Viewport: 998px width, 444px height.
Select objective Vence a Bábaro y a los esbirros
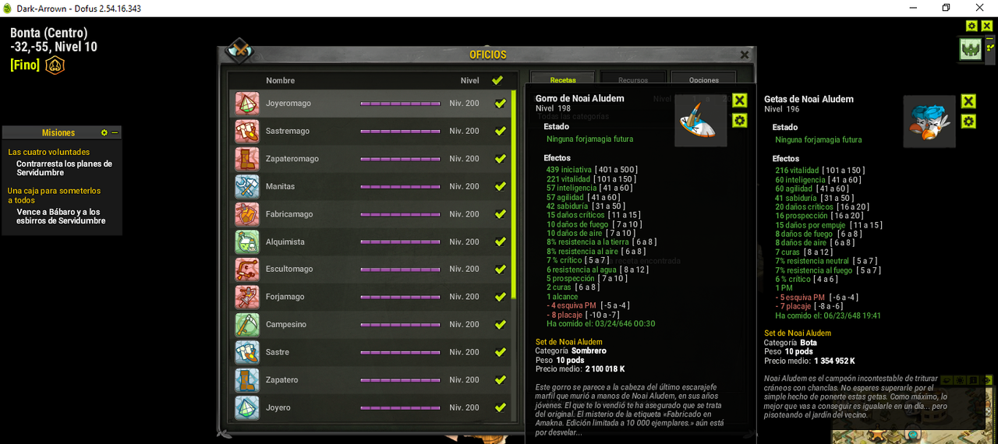61,217
